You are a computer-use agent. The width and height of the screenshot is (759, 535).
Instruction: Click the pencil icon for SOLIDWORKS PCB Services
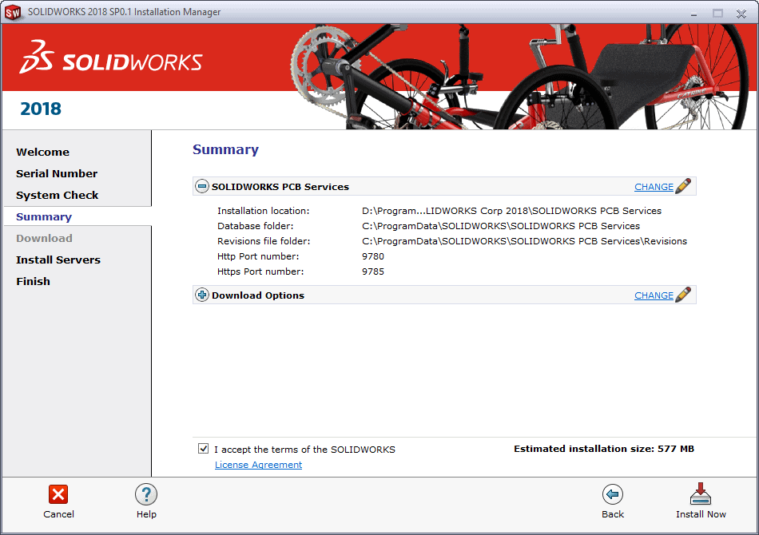683,186
